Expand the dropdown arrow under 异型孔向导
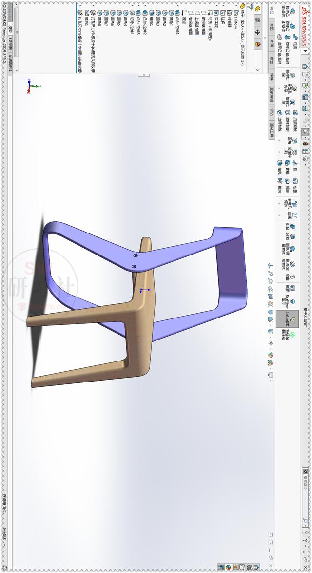The height and width of the screenshot is (573, 312). [279, 88]
